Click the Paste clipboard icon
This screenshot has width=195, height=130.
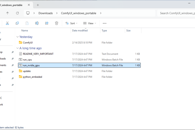point(27,23)
